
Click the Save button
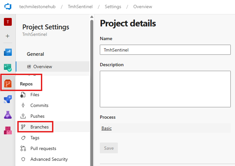pos(109,148)
